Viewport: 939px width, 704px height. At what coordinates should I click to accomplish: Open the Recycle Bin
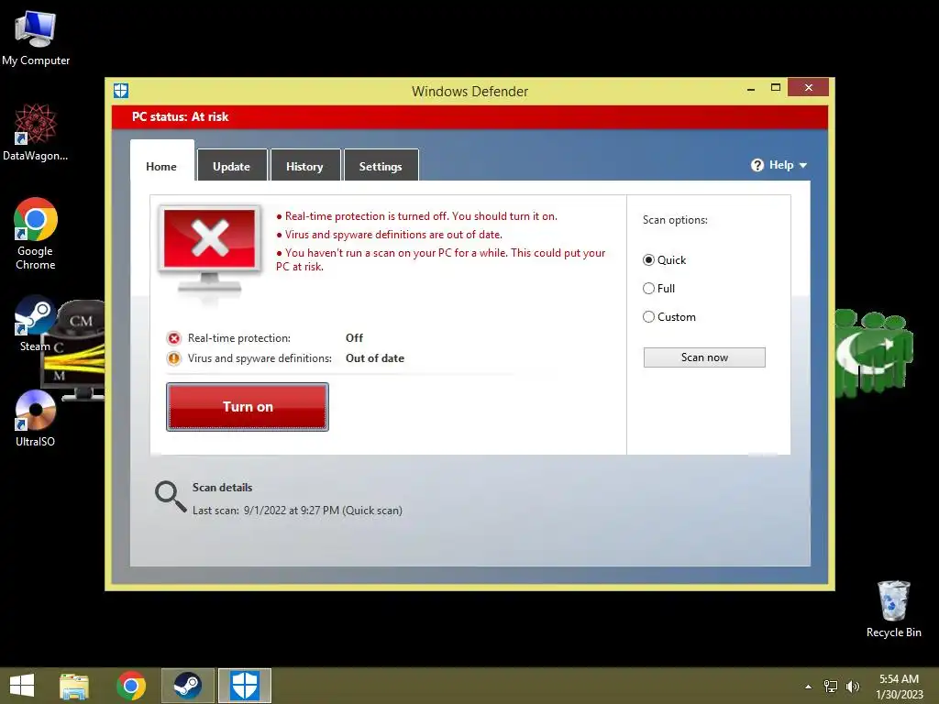[x=893, y=609]
